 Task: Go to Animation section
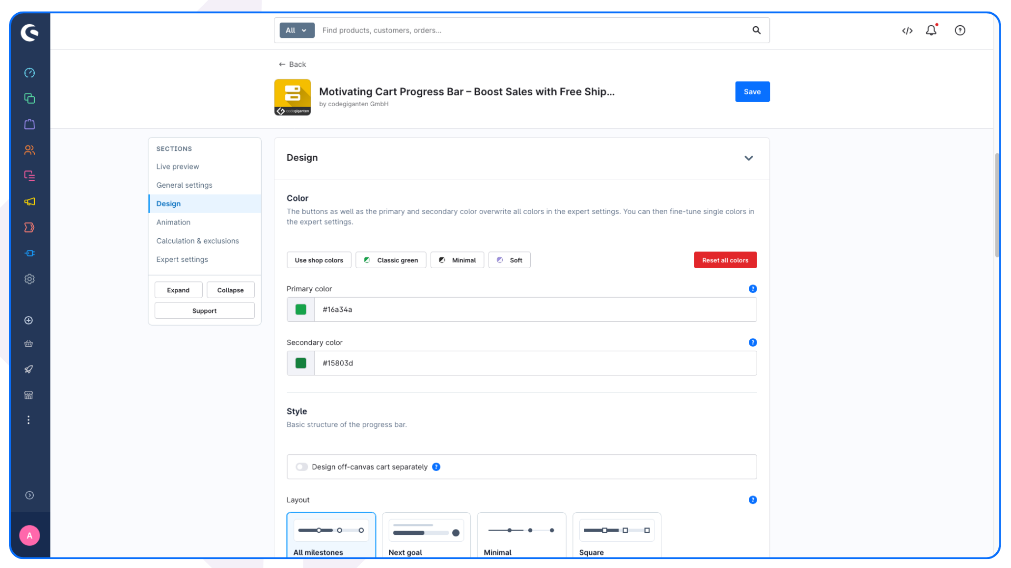click(173, 222)
